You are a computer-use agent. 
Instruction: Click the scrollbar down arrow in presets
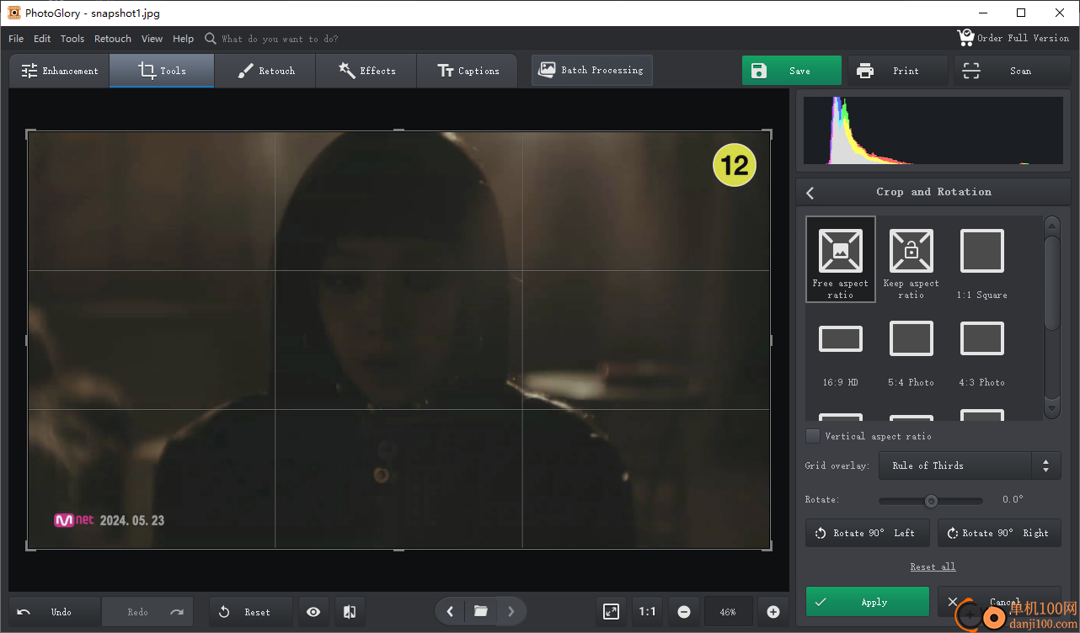click(x=1052, y=408)
